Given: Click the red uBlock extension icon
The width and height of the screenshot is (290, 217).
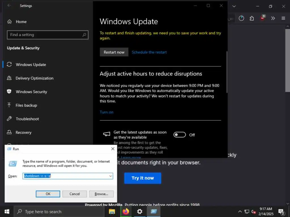Looking at the screenshot, I should tap(263, 18).
